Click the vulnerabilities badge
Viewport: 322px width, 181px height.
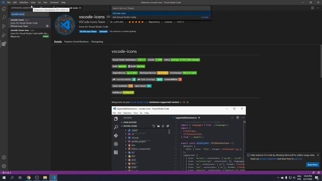click(173, 79)
